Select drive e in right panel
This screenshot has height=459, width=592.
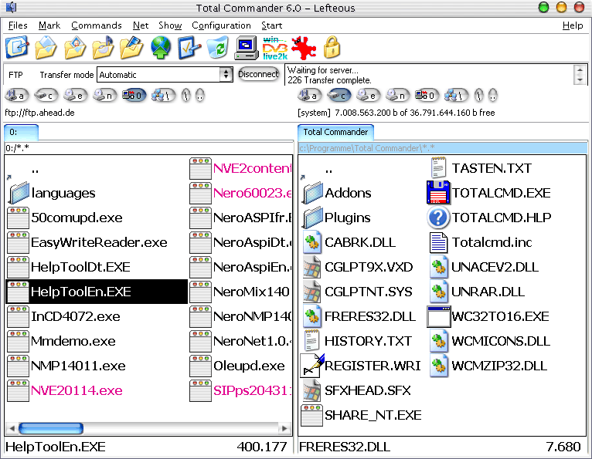(x=368, y=96)
